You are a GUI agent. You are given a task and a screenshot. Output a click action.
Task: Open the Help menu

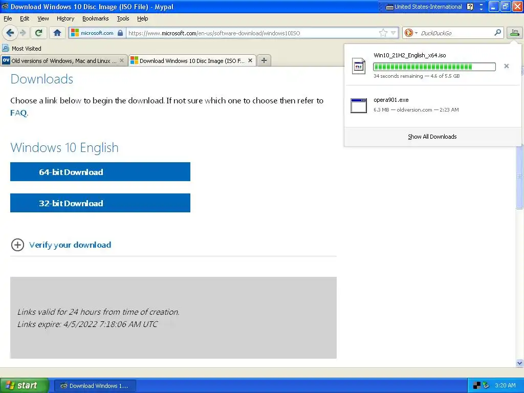click(142, 18)
